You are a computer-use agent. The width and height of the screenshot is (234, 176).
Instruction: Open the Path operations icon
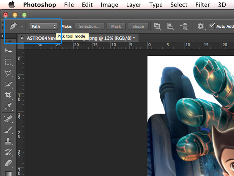(x=157, y=26)
